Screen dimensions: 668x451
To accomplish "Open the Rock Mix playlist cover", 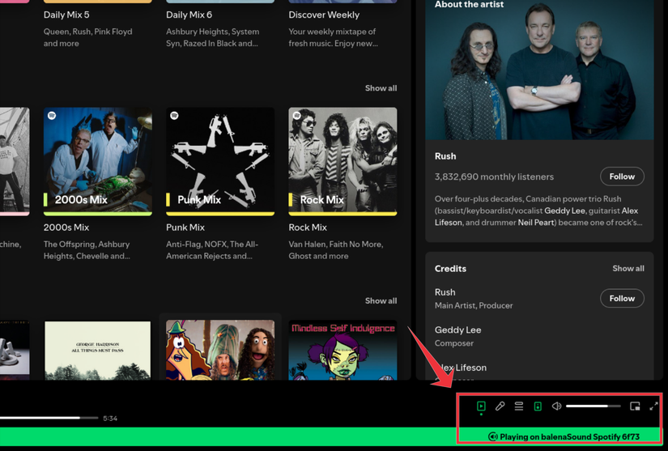I will click(343, 161).
